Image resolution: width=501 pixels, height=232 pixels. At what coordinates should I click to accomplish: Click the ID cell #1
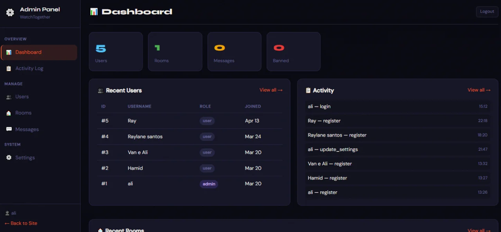104,184
